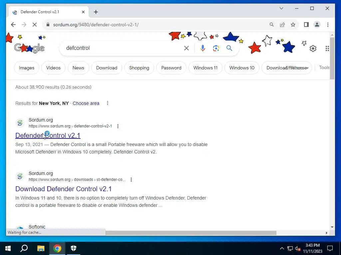Click the Softonic result source name

37,227
